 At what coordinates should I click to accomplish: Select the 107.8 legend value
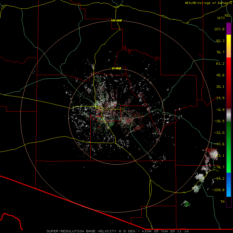pos(219,29)
